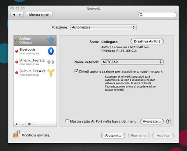Add a service with the plus button
Viewport: 187px width, 151px height.
click(x=17, y=124)
